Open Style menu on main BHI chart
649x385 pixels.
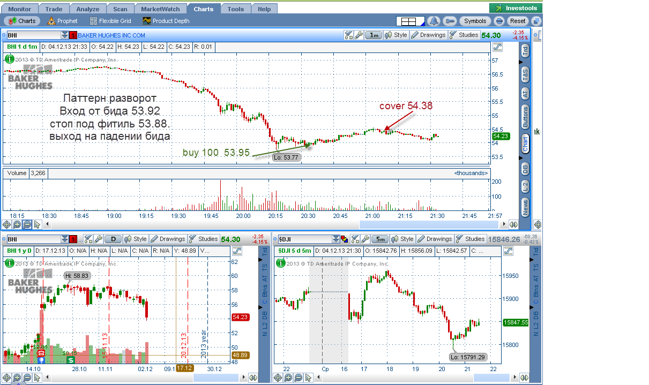pyautogui.click(x=396, y=35)
